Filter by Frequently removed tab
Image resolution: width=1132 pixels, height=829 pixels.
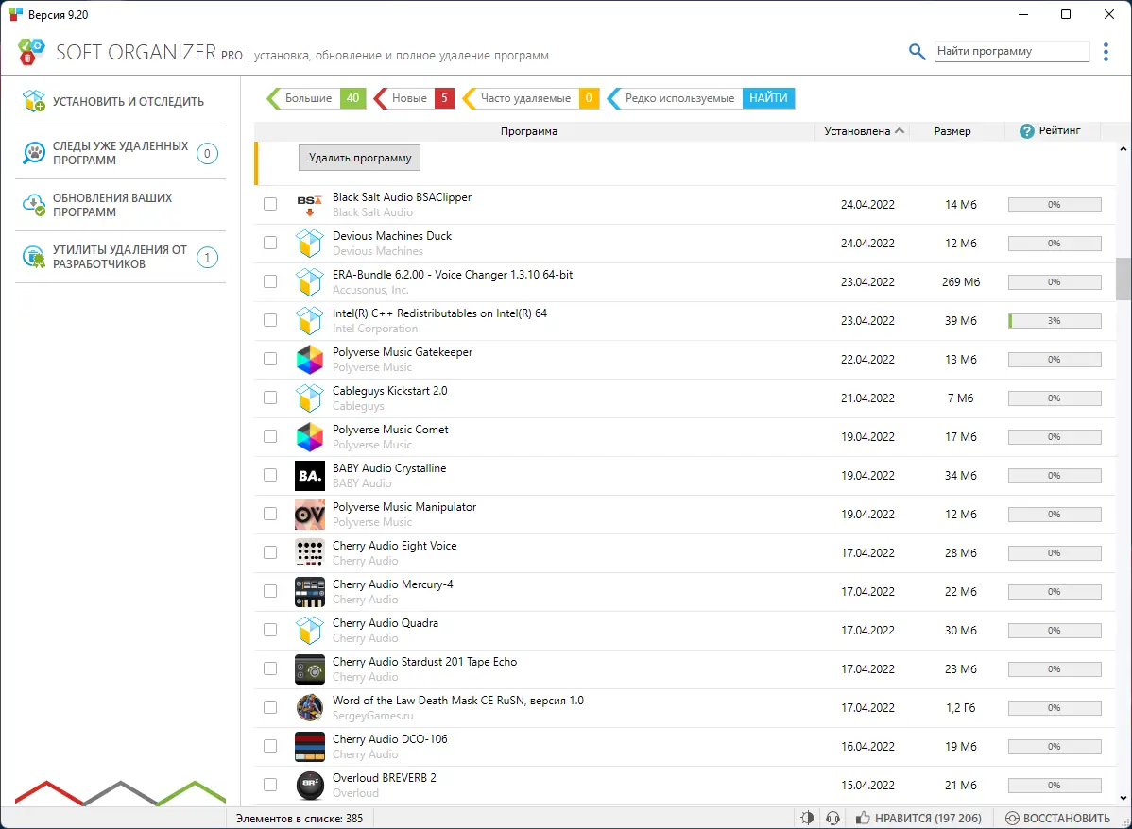click(531, 98)
